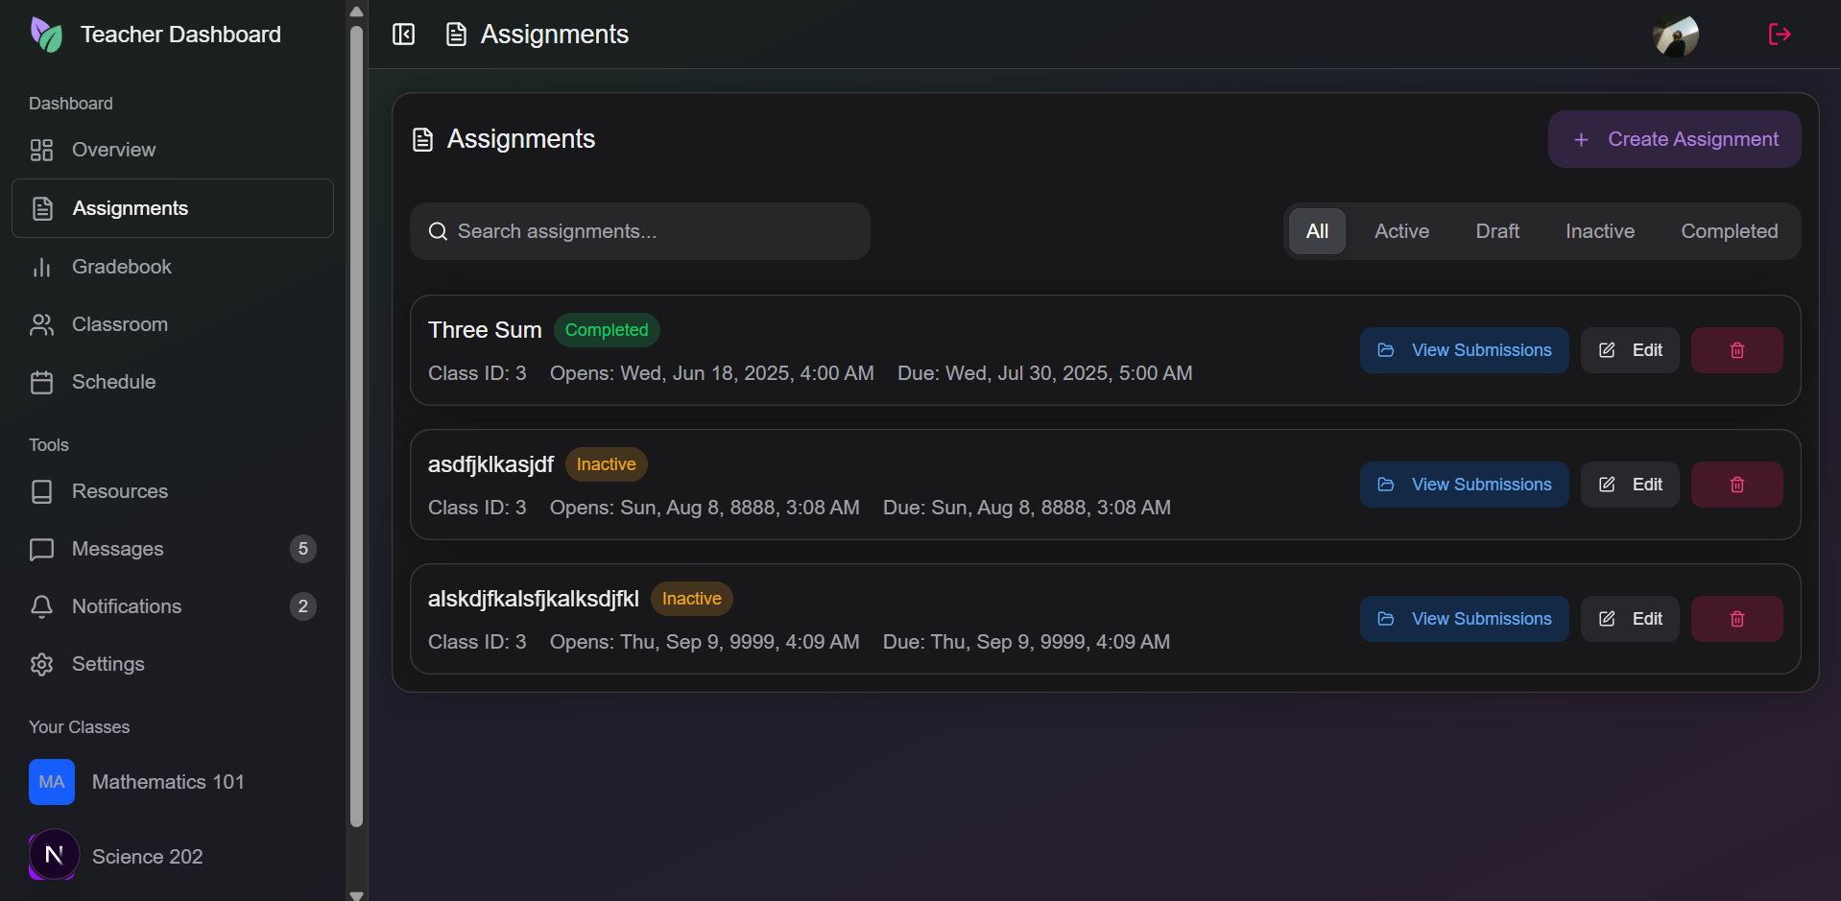Viewport: 1841px width, 901px height.
Task: Collapse the sidebar using the panel icon
Action: [x=403, y=34]
